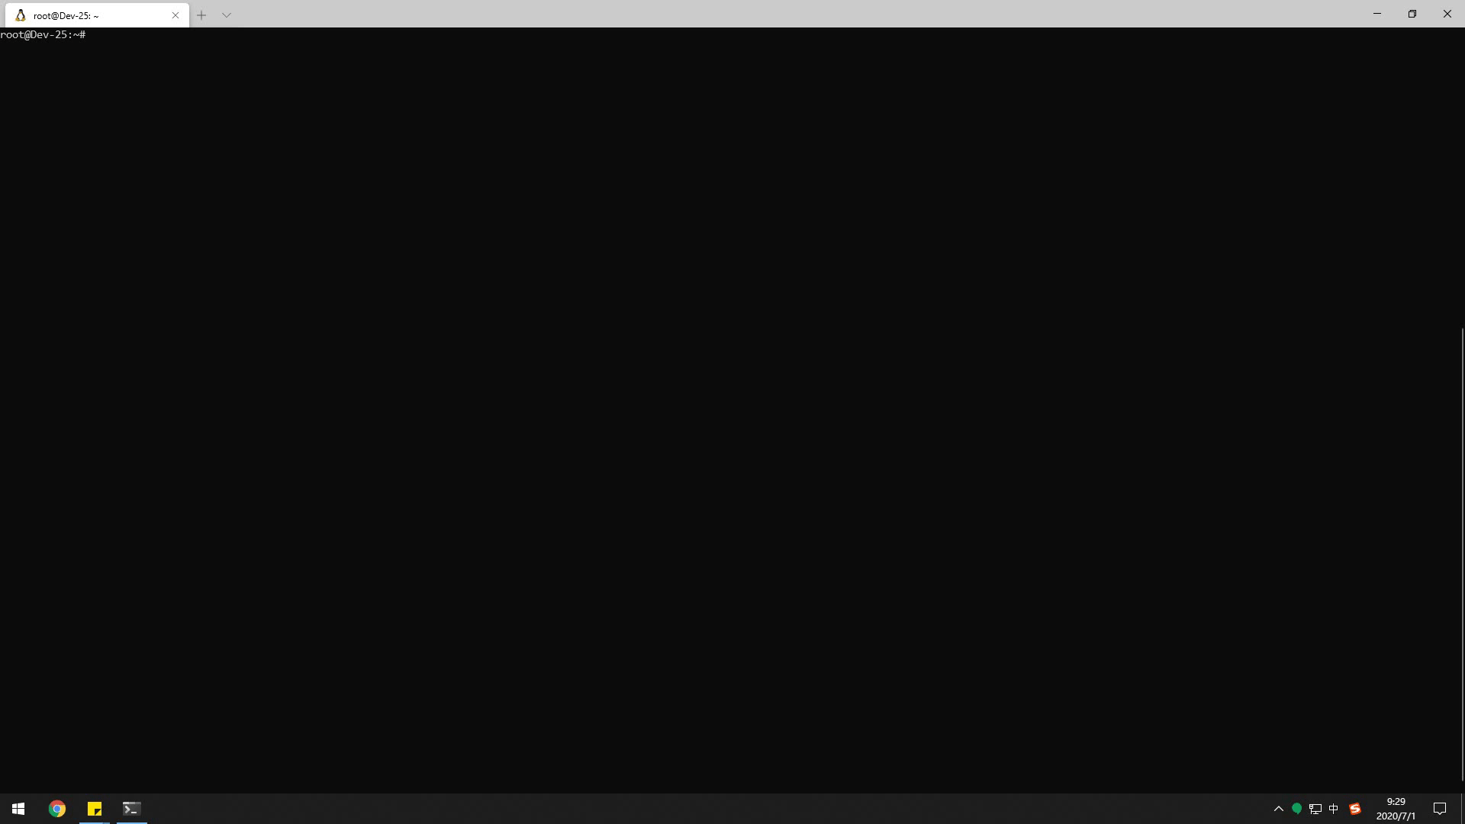The width and height of the screenshot is (1465, 824).
Task: Expand the new tab profile dropdown
Action: [227, 15]
